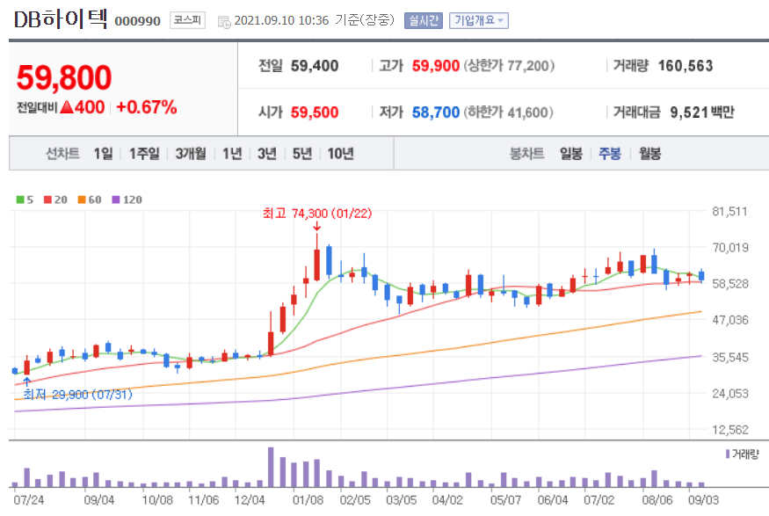
Task: Select the green 5-period moving average legend marker
Action: tap(19, 199)
